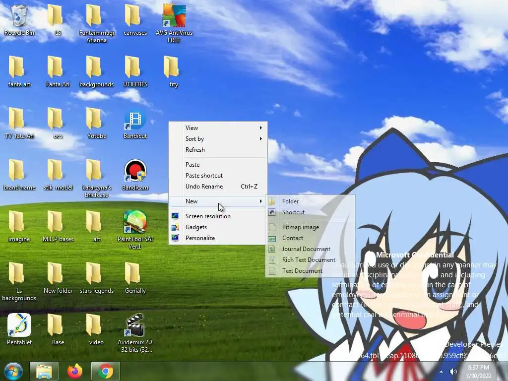This screenshot has width=508, height=381.
Task: Open Screen resolution settings
Action: [x=218, y=216]
